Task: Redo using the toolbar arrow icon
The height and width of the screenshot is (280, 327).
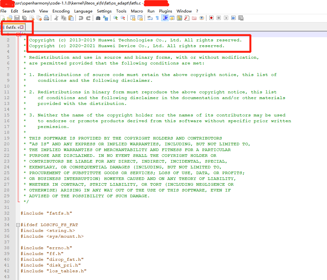Action: click(x=88, y=18)
